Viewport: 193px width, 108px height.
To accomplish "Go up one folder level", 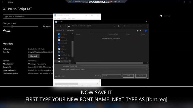I will [66, 26].
